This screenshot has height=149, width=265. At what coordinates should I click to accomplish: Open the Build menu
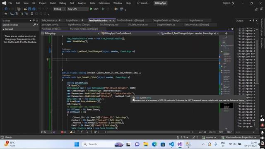[x=53, y=3]
